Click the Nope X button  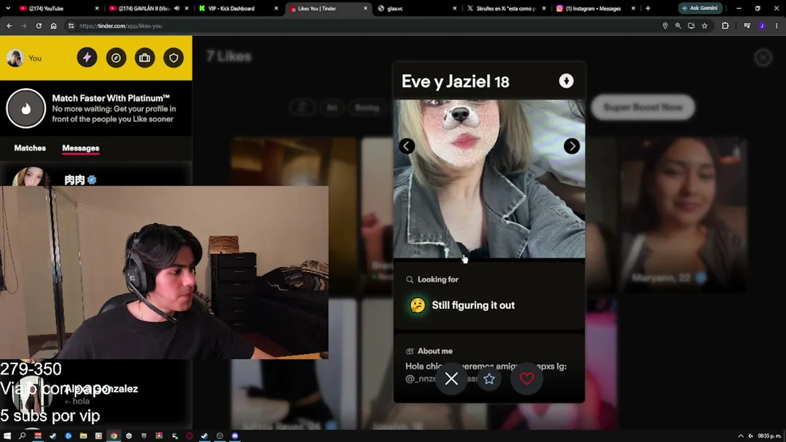451,379
